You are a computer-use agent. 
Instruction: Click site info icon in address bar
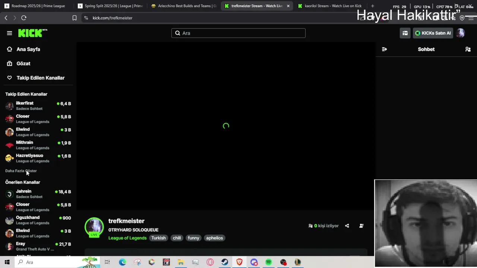tap(86, 18)
